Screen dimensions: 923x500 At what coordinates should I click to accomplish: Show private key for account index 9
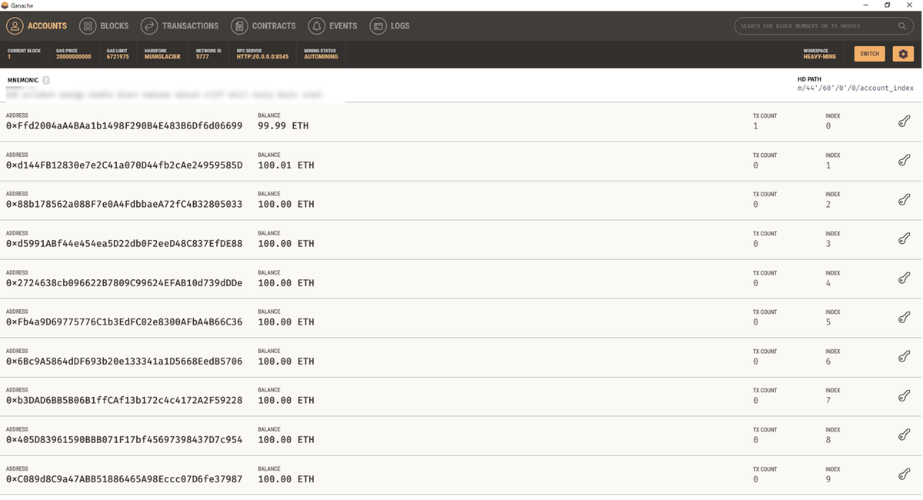tap(905, 474)
